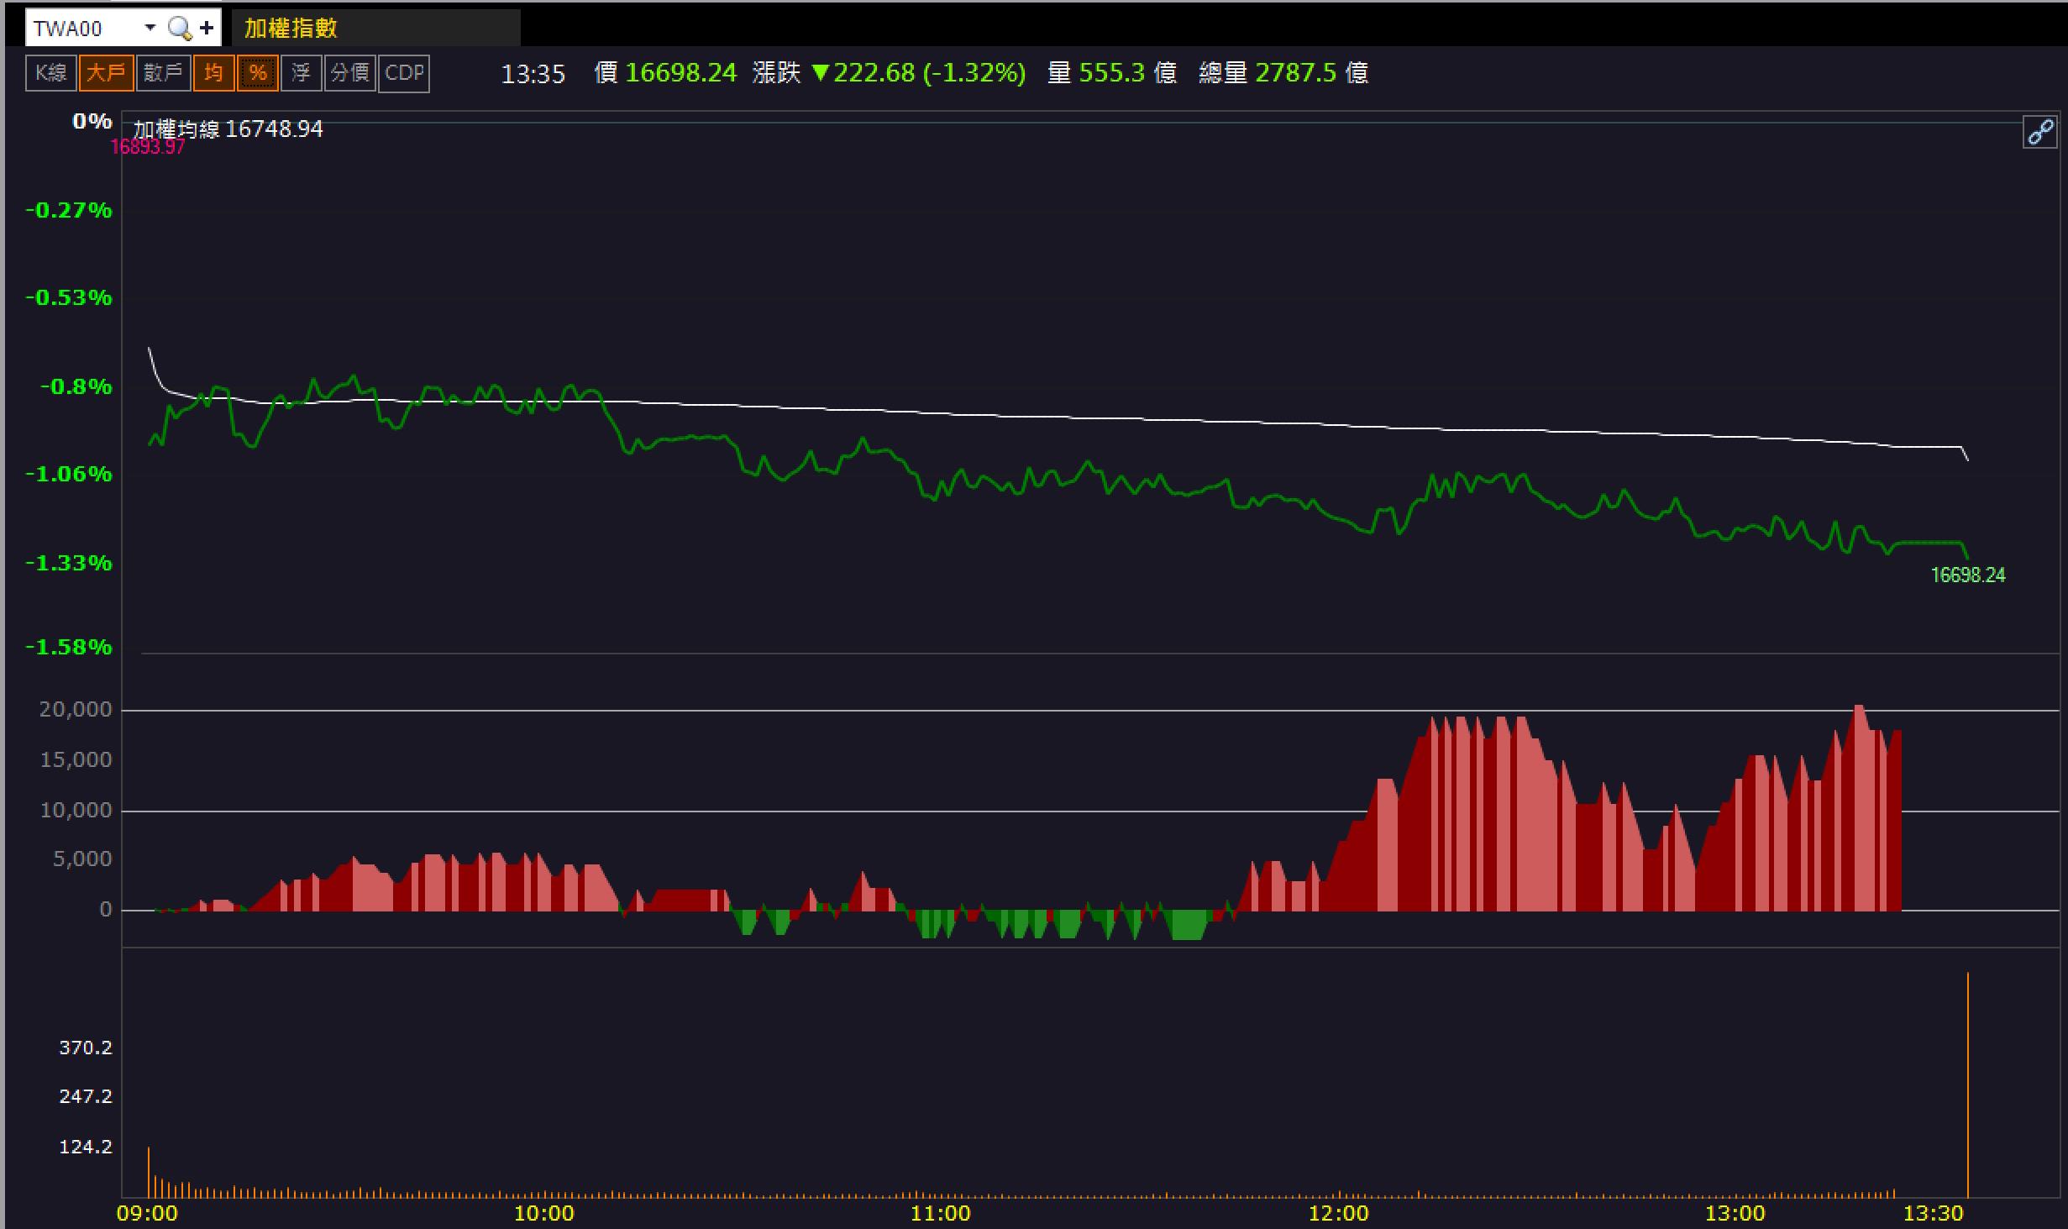
Task: Click the -0.8% axis label
Action: tap(76, 386)
